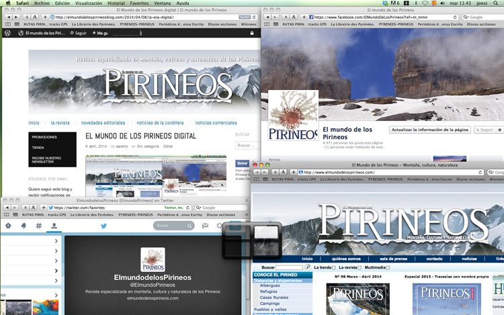The image size is (504, 315).
Task: Open Twitter notifications bell icon
Action: coord(24,226)
